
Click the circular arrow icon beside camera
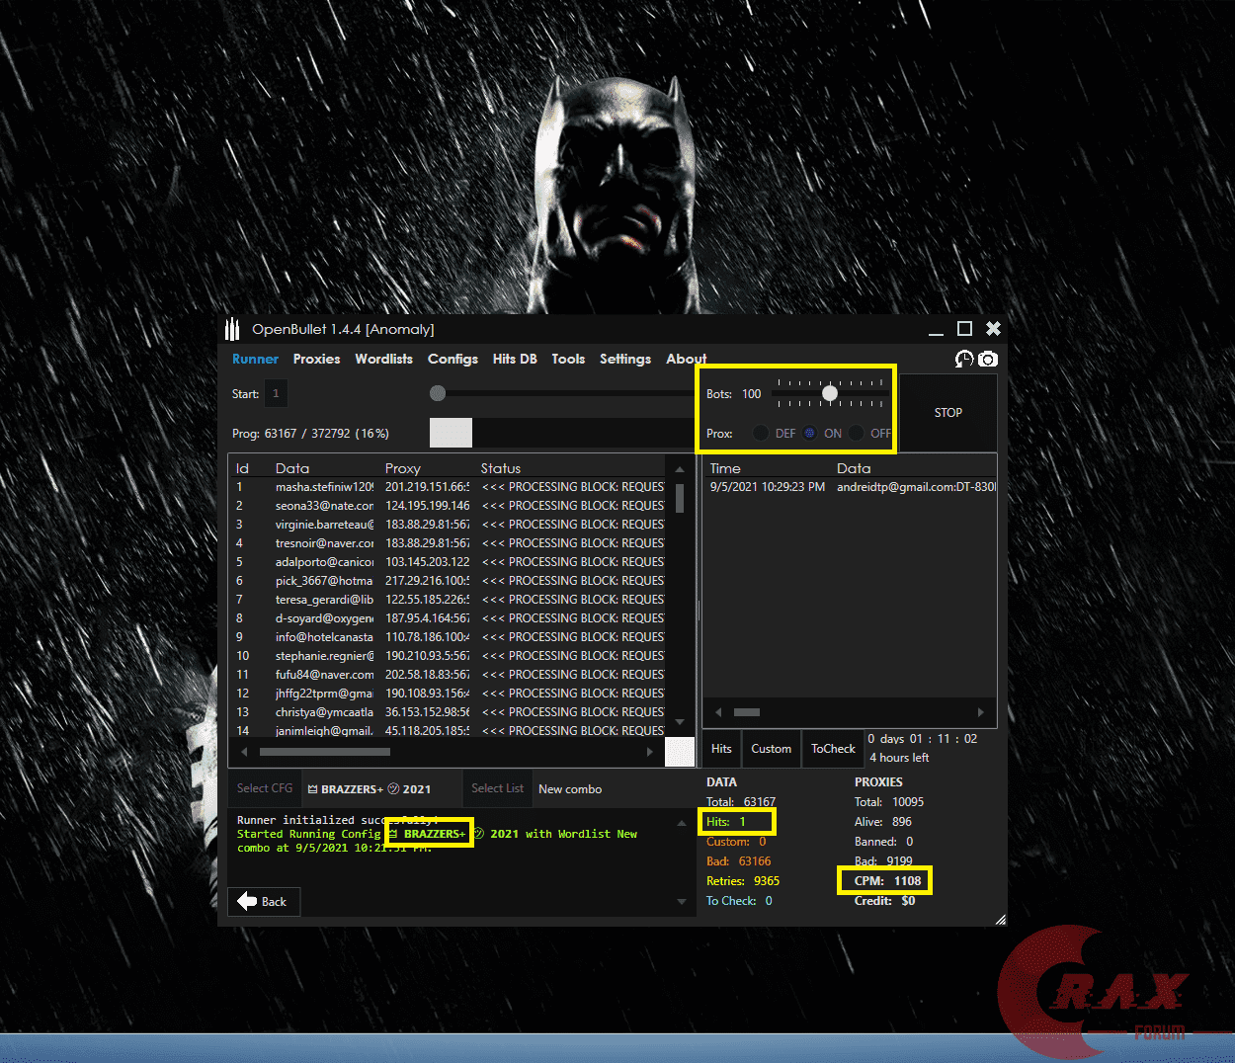click(x=964, y=359)
